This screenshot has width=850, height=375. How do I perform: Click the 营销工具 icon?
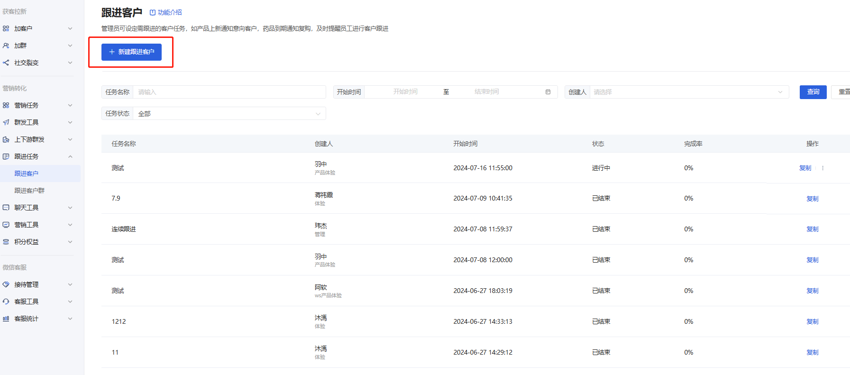point(6,225)
